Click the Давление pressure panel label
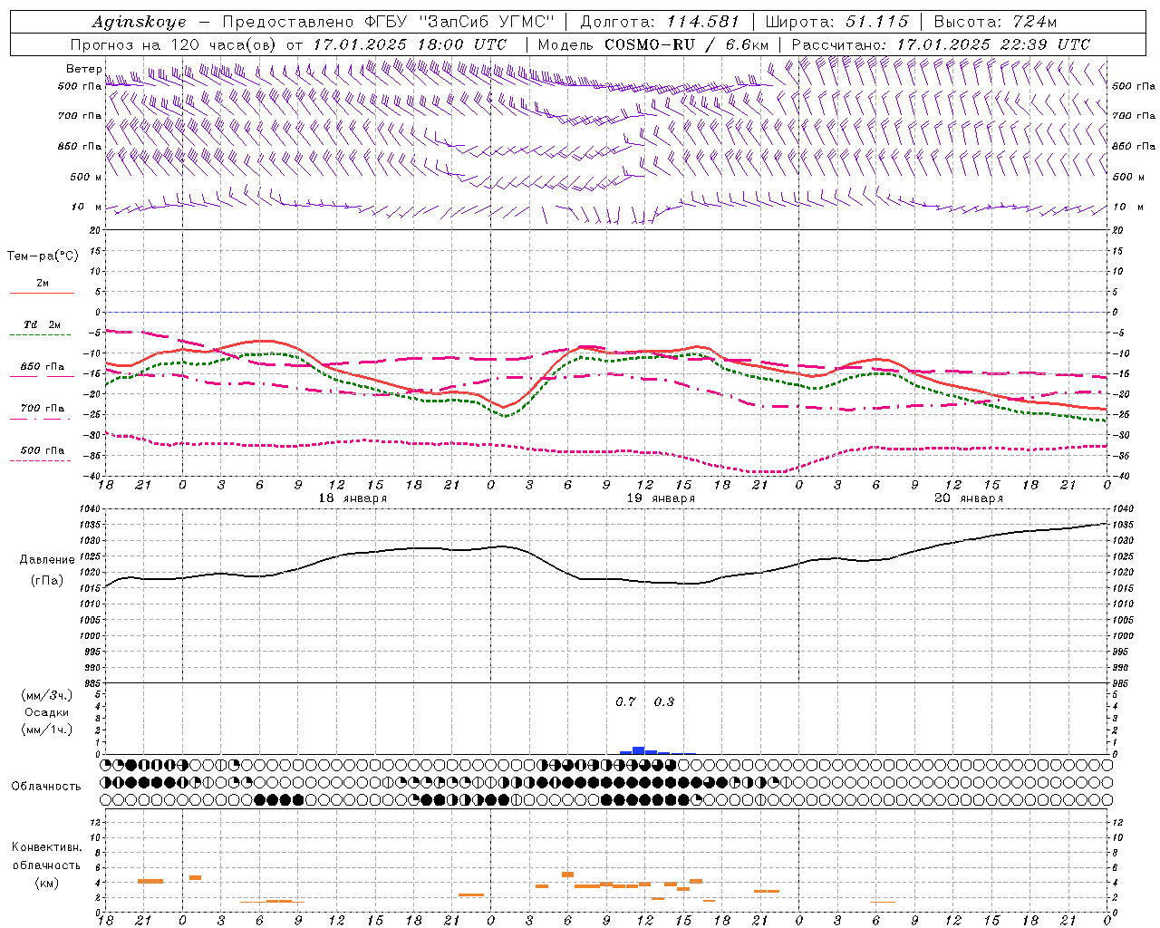Viewport: 1160px width, 928px height. [x=47, y=560]
